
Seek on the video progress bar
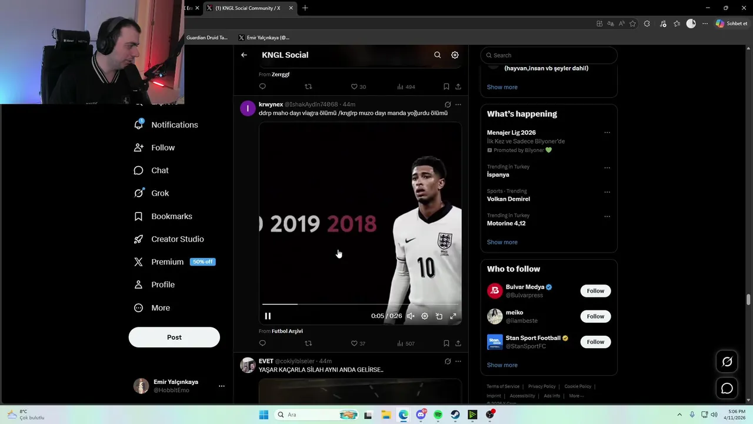pyautogui.click(x=360, y=304)
